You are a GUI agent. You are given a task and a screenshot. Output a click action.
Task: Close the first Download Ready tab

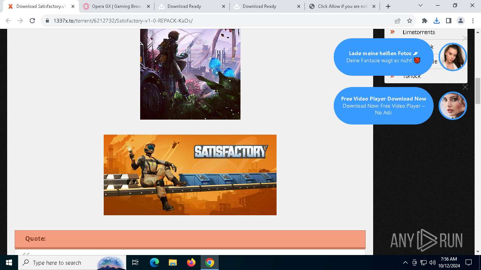click(223, 6)
